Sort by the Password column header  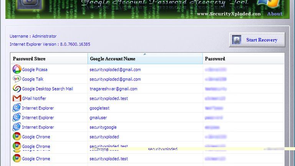coord(244,59)
